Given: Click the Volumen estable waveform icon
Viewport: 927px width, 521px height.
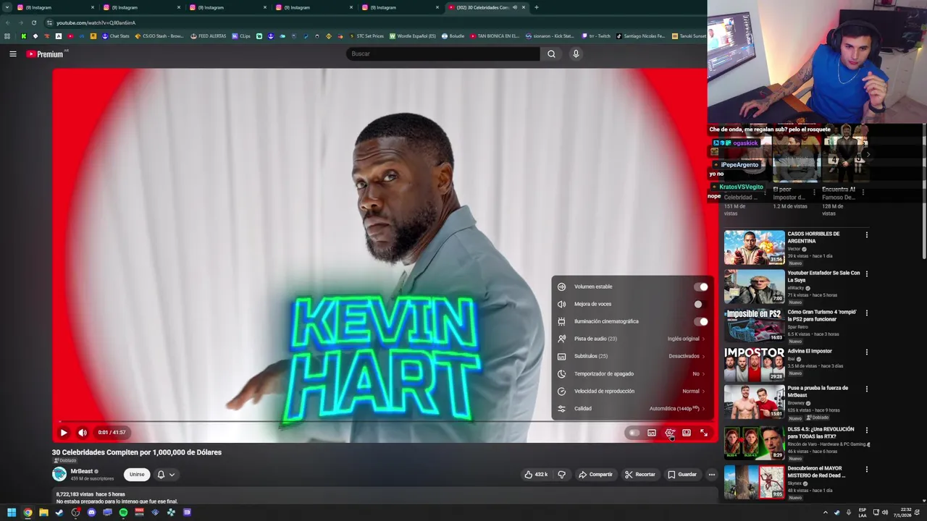Looking at the screenshot, I should [x=561, y=287].
